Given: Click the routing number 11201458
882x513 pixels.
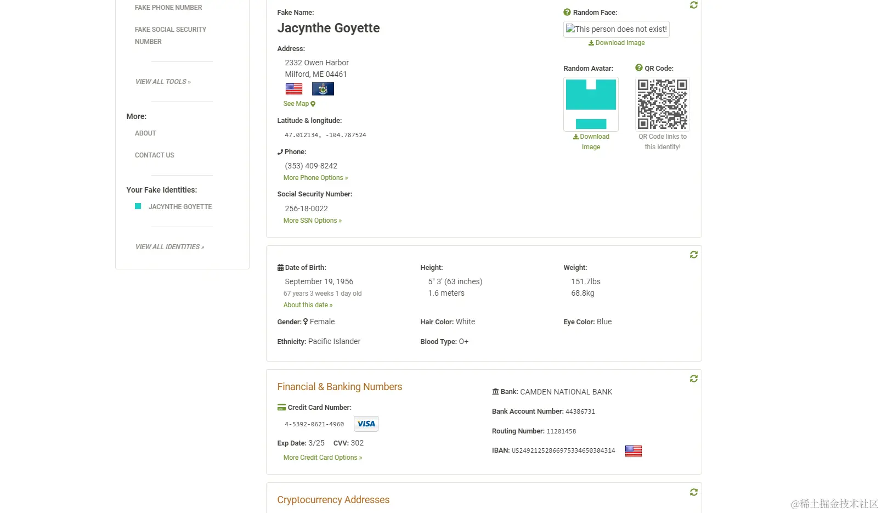Looking at the screenshot, I should (x=561, y=431).
